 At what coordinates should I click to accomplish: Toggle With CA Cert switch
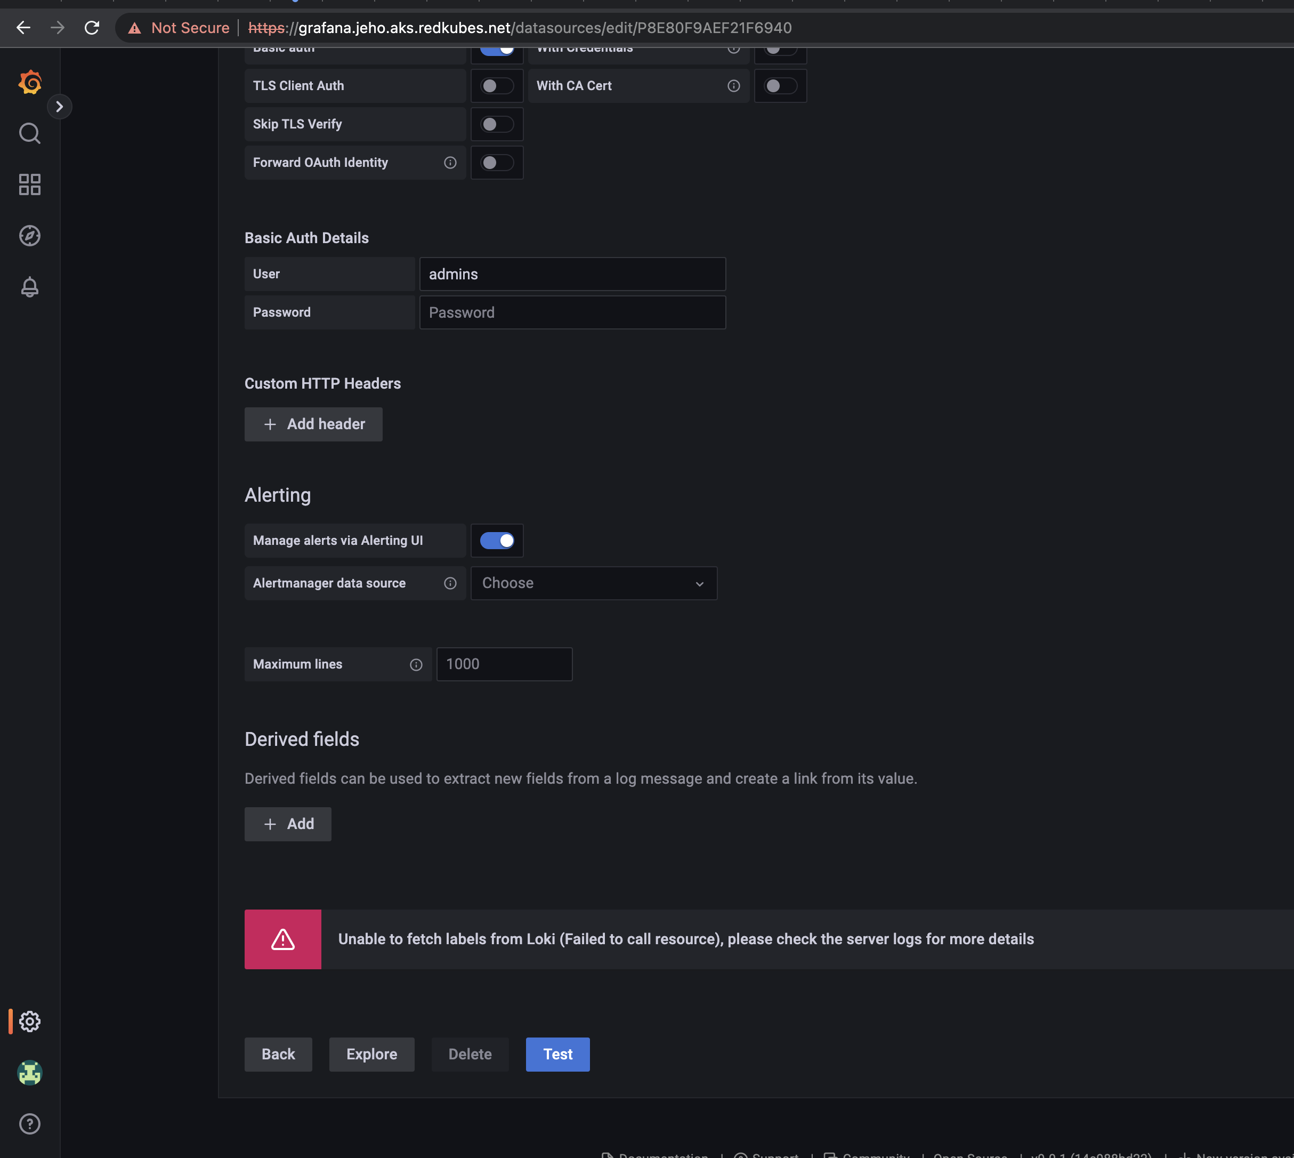coord(781,86)
